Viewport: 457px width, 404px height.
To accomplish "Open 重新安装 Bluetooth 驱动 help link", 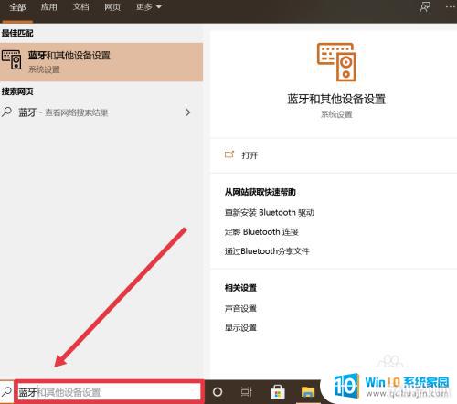I will pyautogui.click(x=270, y=212).
